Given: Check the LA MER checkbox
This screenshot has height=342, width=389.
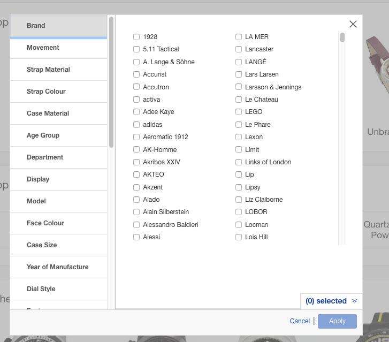Looking at the screenshot, I should pos(239,37).
